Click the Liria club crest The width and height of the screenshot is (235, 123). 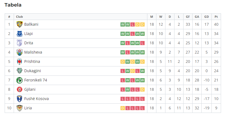19,108
